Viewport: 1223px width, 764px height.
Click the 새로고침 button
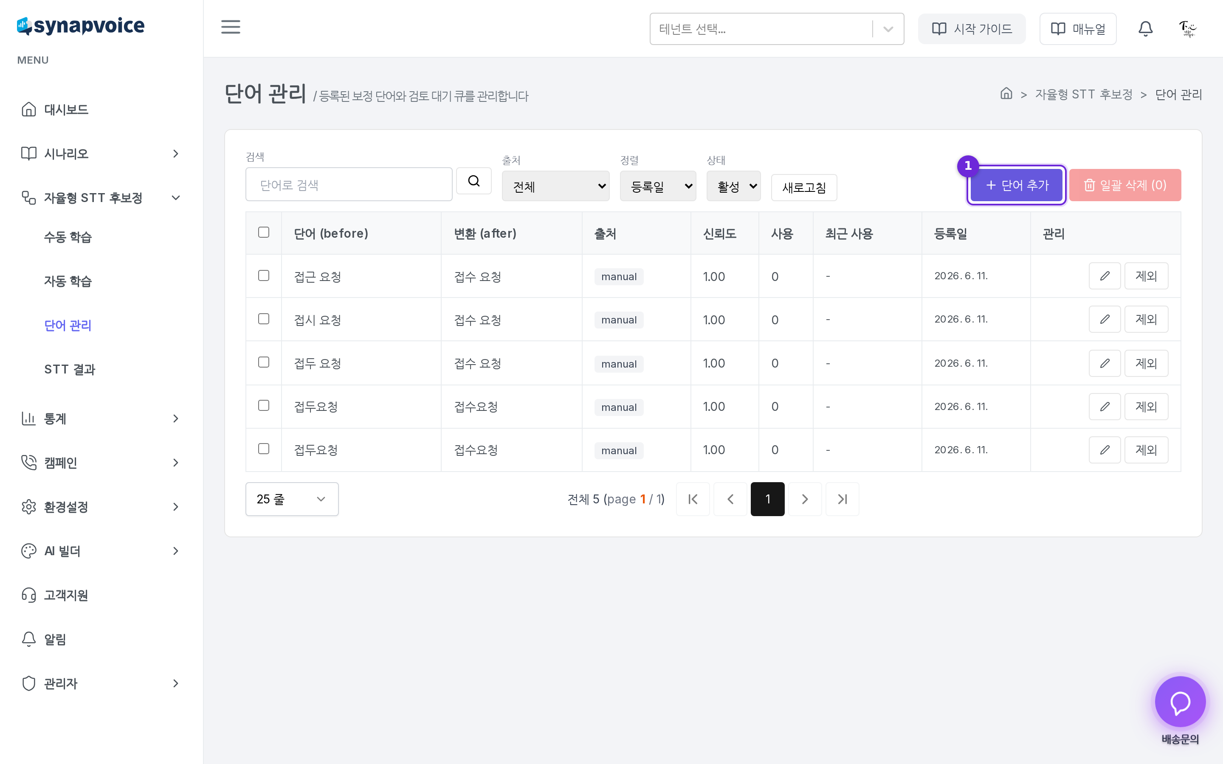click(803, 188)
